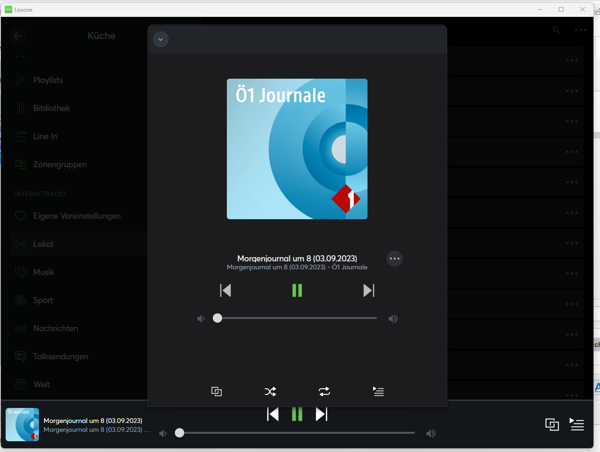
Task: Open the play queue in the expanded player
Action: point(378,392)
